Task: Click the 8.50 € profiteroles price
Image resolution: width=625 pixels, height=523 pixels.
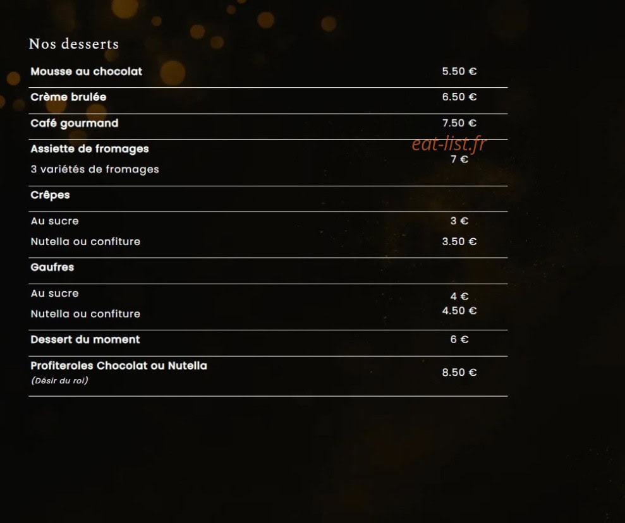Action: click(x=459, y=372)
